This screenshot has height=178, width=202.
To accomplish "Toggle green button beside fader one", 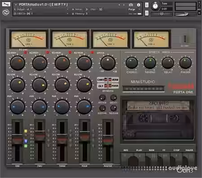I will point(26,146).
